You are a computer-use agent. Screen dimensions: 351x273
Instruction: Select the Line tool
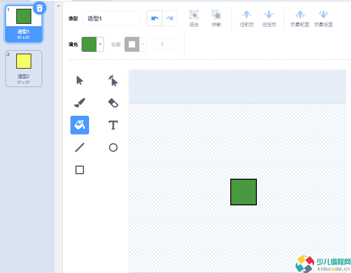80,147
